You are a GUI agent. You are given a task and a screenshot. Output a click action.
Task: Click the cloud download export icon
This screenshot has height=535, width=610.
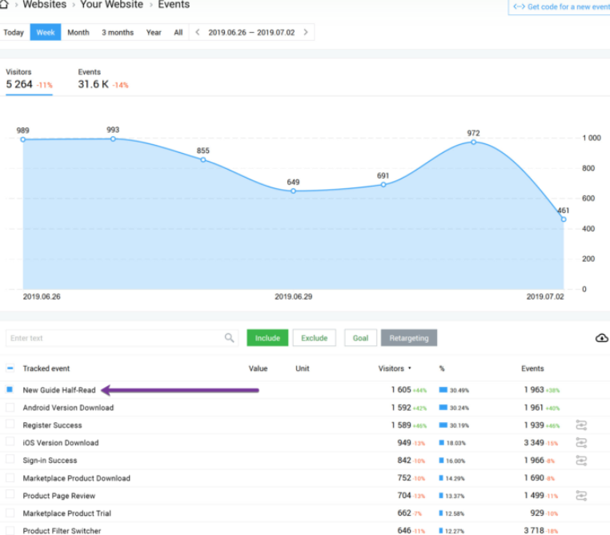pos(601,338)
